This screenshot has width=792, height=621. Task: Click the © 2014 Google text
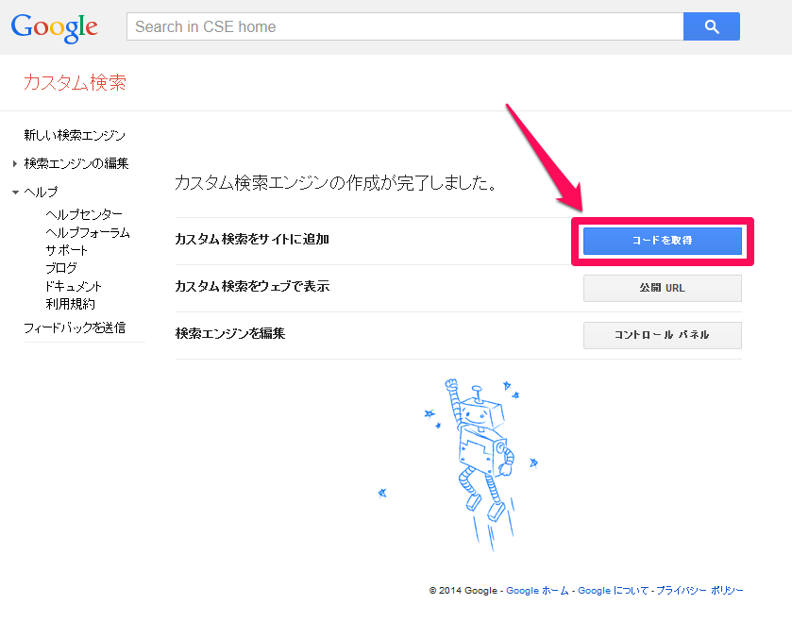pos(463,590)
